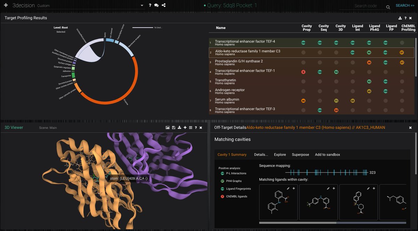
Task: Focus the Search code input field
Action: tap(365, 6)
